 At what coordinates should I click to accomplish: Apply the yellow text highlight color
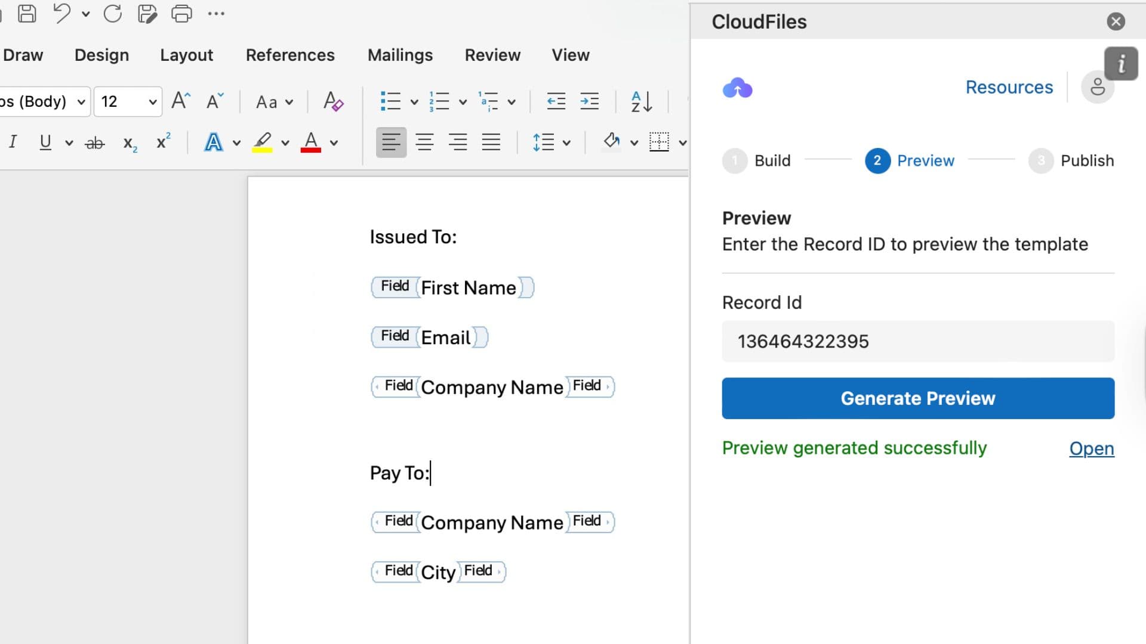pyautogui.click(x=262, y=143)
